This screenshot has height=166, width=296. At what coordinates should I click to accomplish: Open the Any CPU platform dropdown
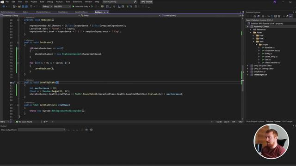62,6
